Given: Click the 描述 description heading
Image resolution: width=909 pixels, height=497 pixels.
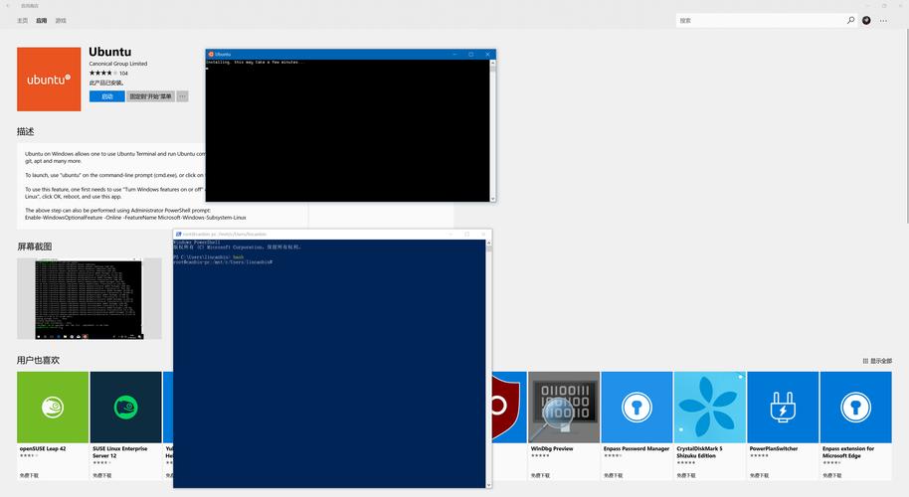Looking at the screenshot, I should pyautogui.click(x=26, y=131).
